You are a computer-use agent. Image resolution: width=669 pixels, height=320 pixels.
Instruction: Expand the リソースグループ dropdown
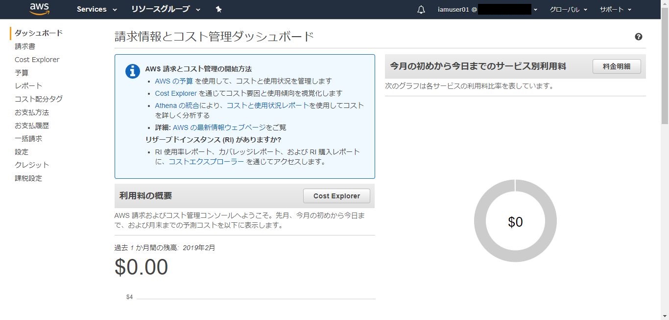[166, 9]
